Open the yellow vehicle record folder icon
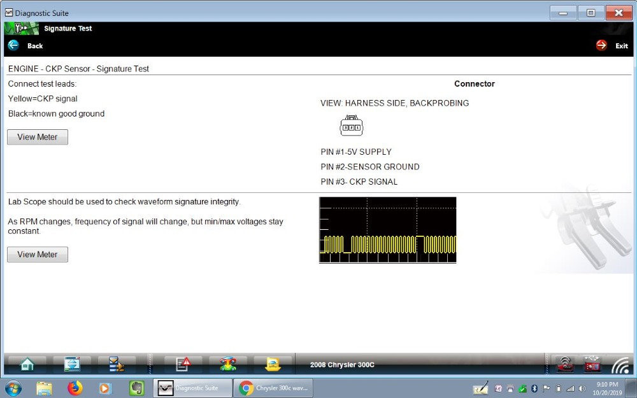The width and height of the screenshot is (637, 398). [273, 364]
